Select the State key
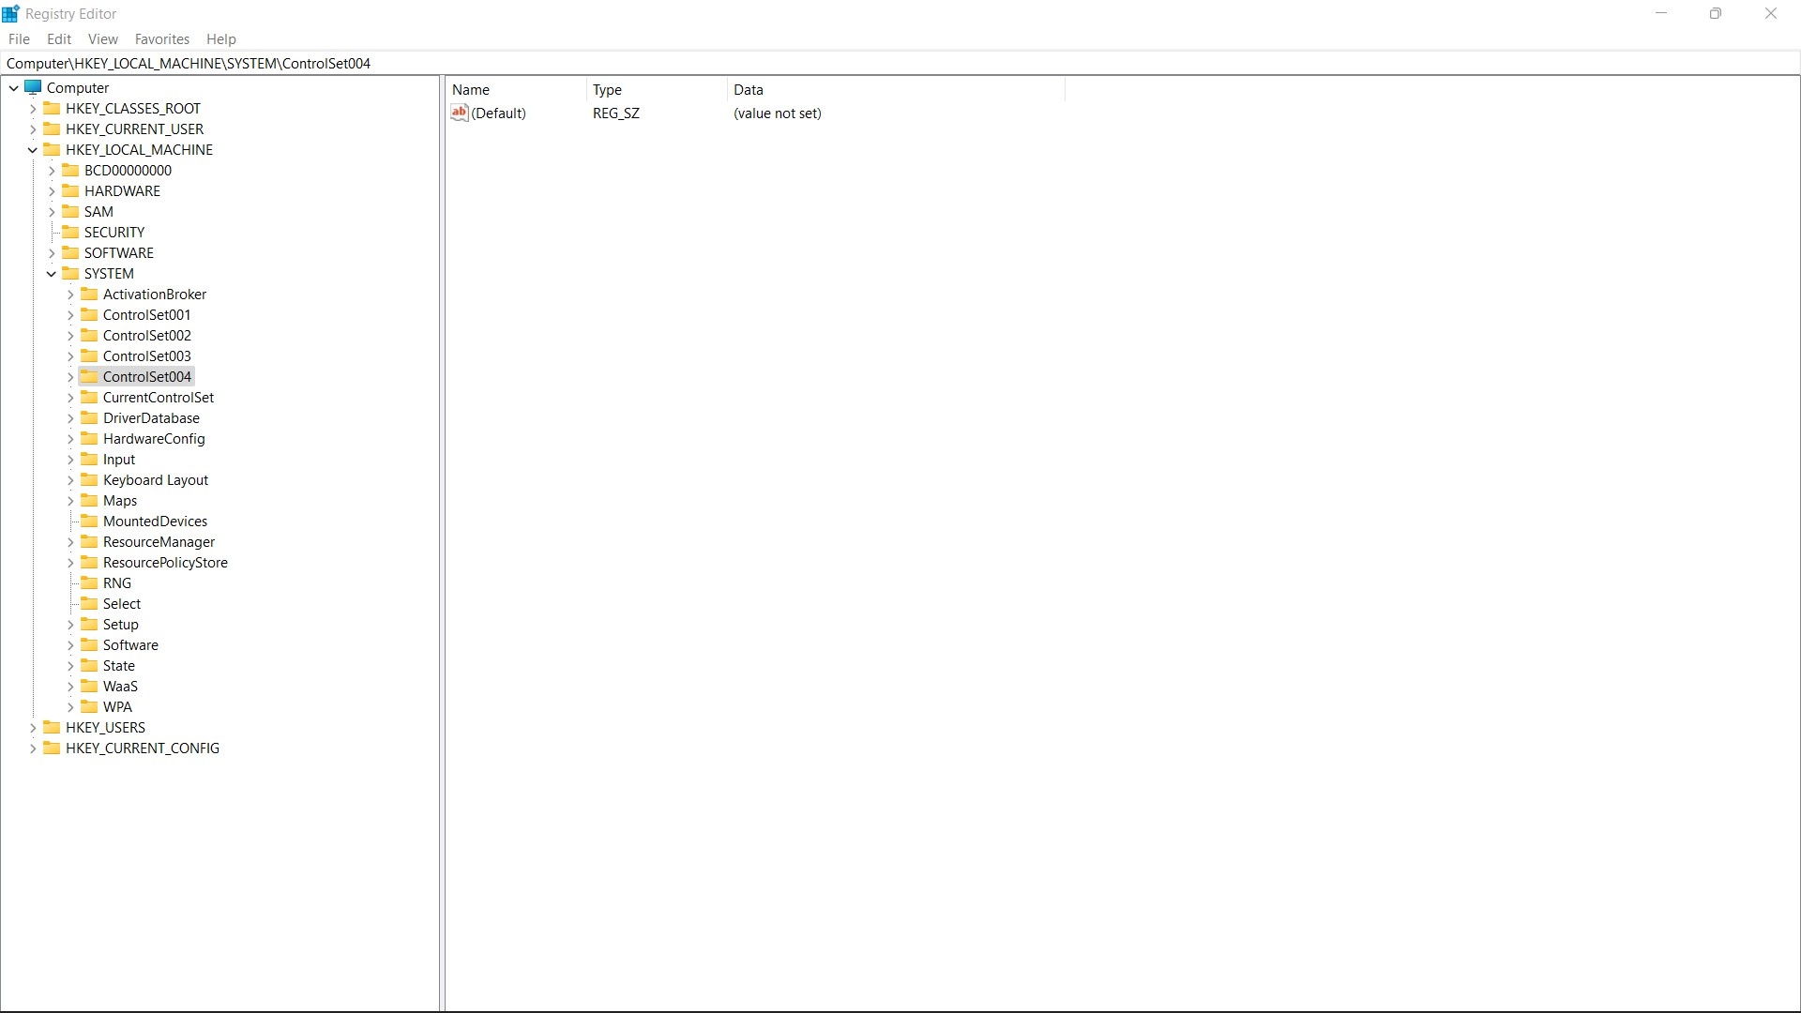The height and width of the screenshot is (1013, 1801). [119, 665]
